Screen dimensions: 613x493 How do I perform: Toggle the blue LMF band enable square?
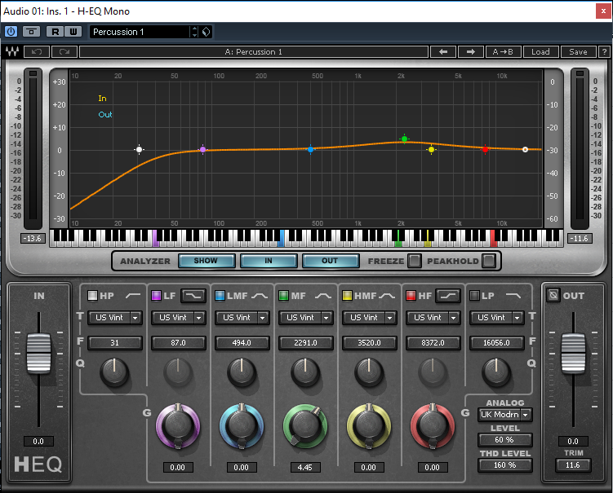220,296
